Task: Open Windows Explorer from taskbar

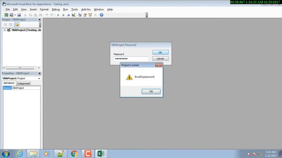Action: 33,154
